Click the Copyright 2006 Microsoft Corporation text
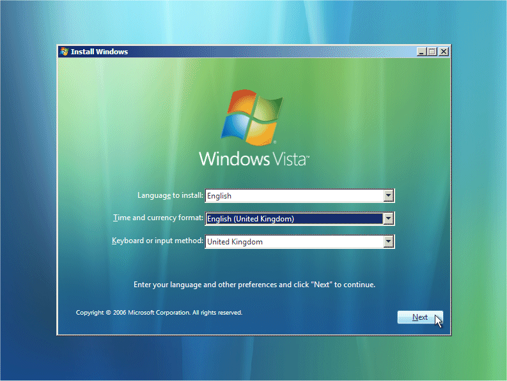507x381 pixels. pyautogui.click(x=159, y=313)
